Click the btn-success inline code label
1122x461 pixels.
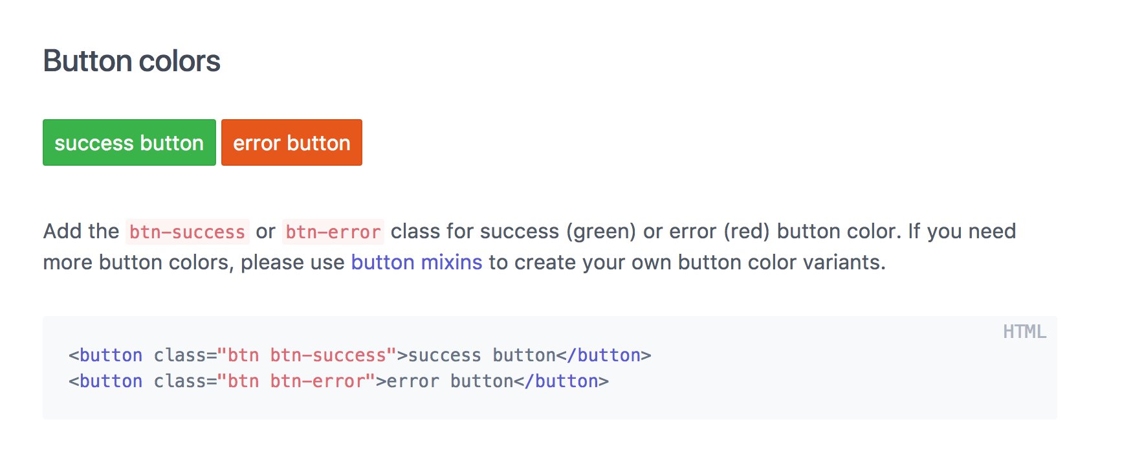[x=187, y=232]
